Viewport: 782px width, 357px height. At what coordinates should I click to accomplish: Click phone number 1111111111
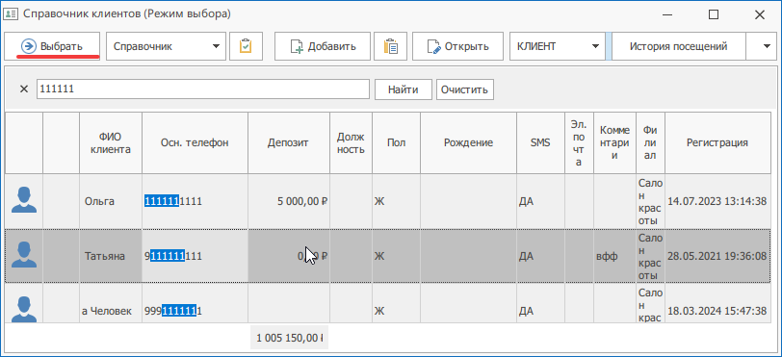point(173,201)
